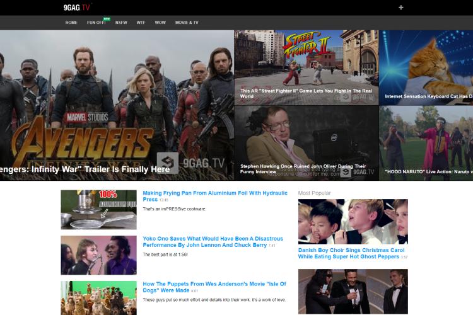Click 'That's an imPRESSive cookware.' text
Image resolution: width=473 pixels, height=315 pixels.
174,209
